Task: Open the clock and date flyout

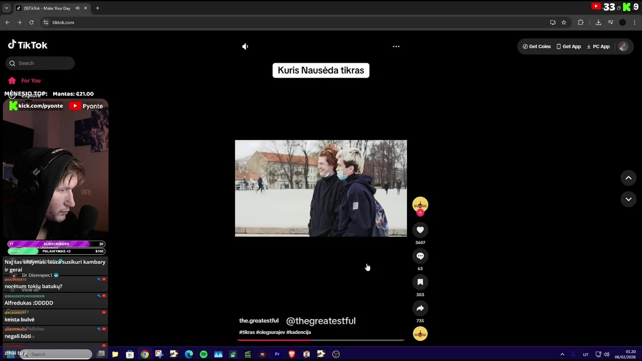Action: point(626,354)
